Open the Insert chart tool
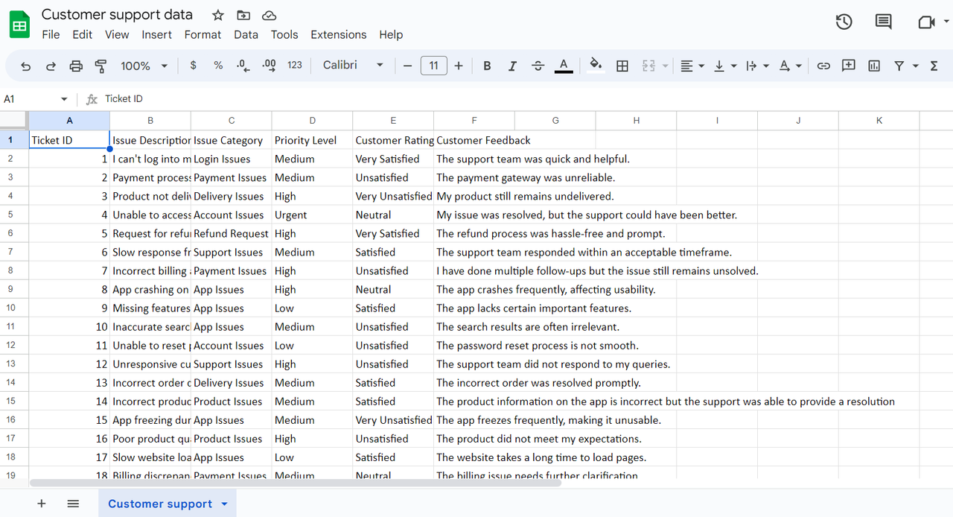This screenshot has height=517, width=953. (x=873, y=66)
